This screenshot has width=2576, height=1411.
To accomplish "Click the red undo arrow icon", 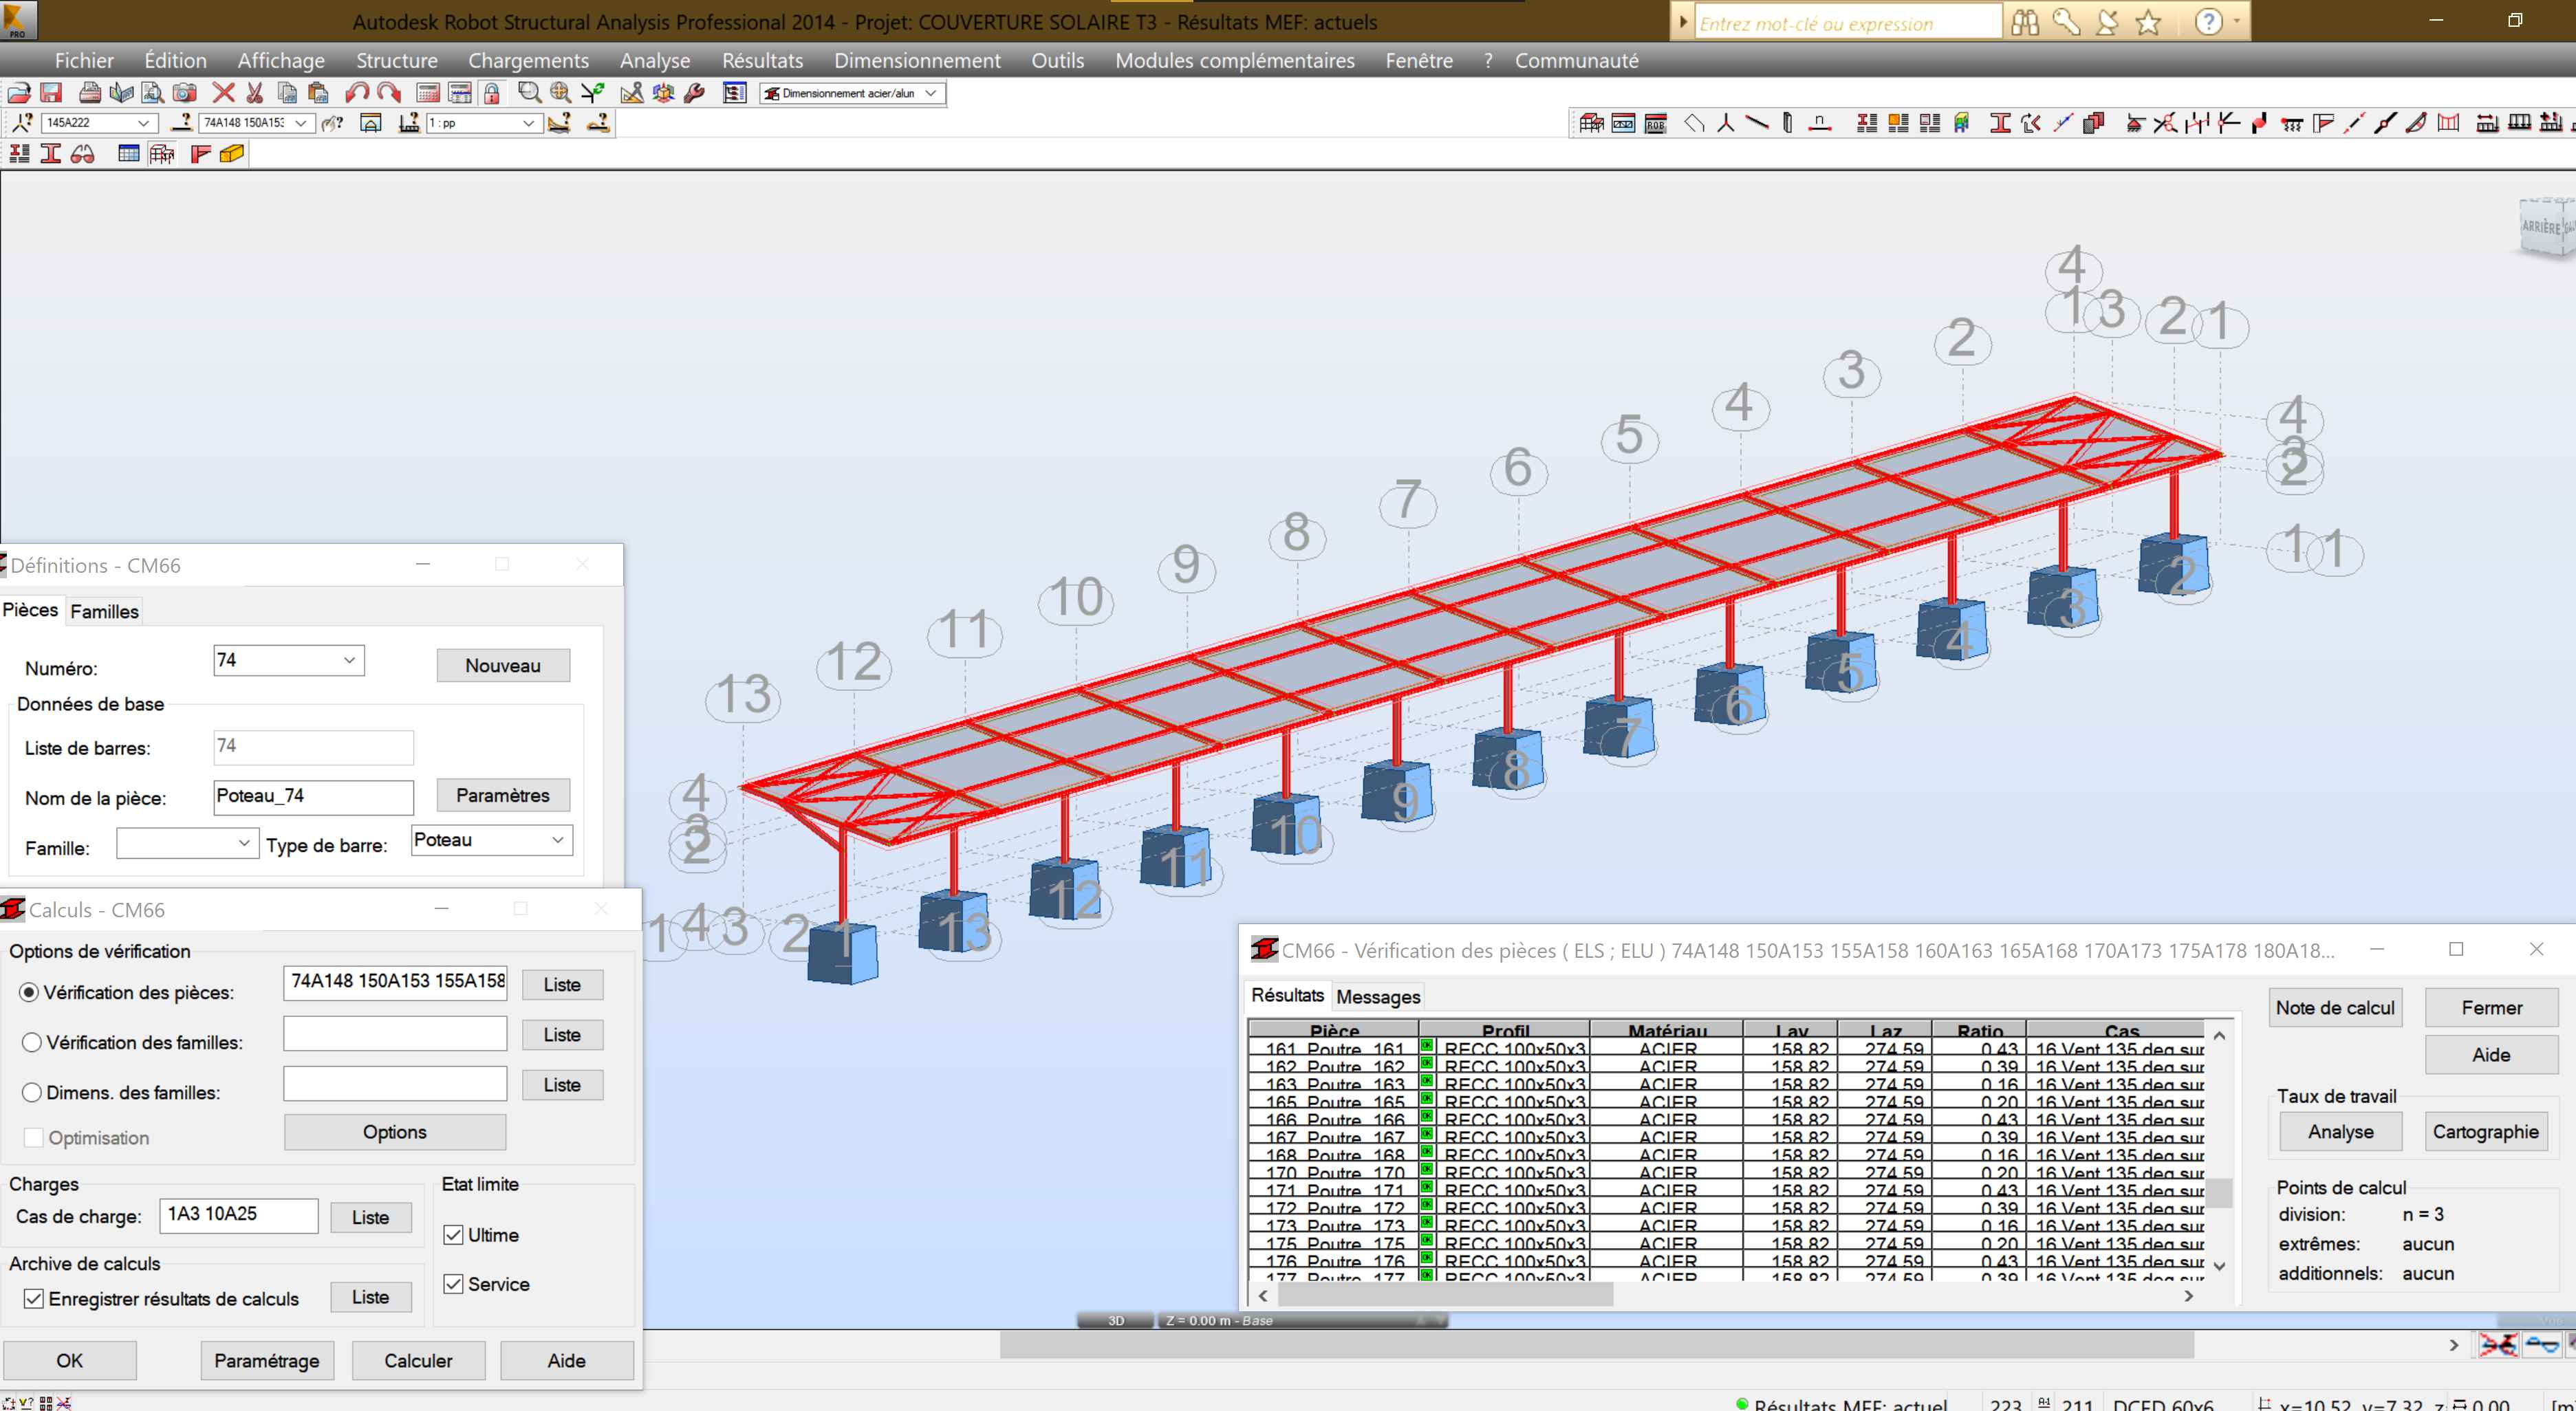I will point(356,93).
